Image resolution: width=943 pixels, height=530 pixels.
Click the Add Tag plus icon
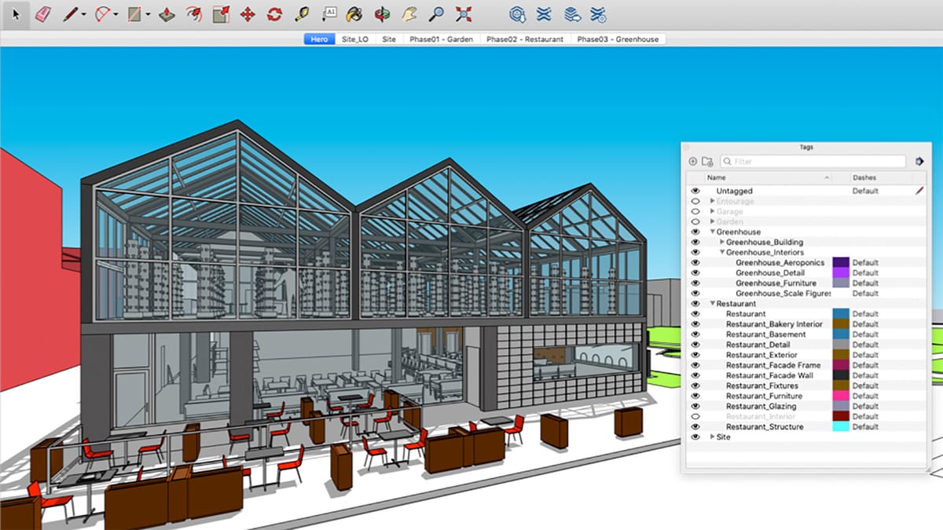coord(692,162)
